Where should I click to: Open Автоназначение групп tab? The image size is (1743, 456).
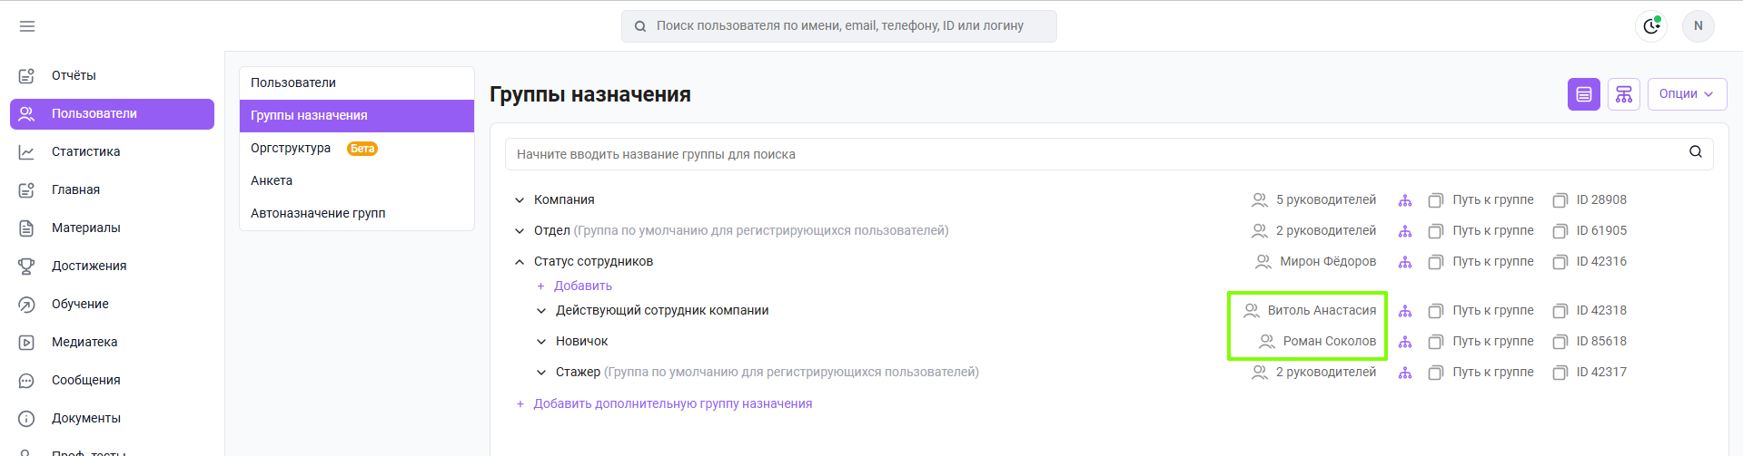click(357, 213)
